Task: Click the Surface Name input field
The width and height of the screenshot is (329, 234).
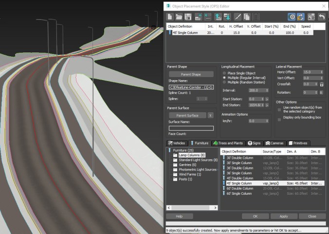Action: coord(191,128)
